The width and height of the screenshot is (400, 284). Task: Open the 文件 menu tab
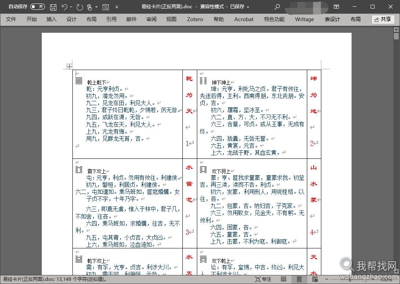coord(11,20)
